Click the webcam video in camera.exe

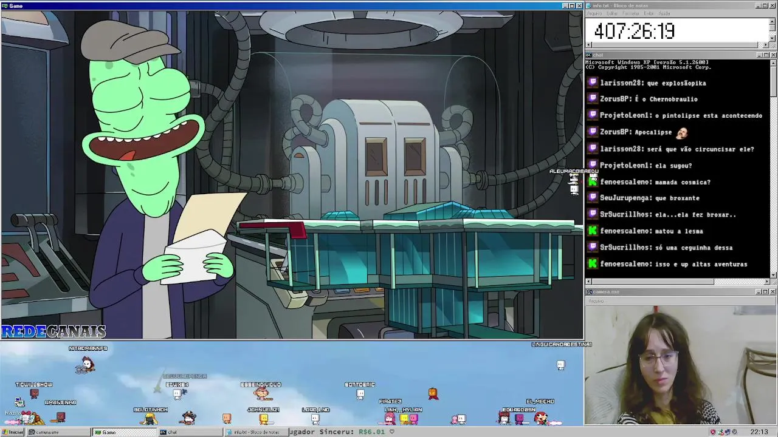coord(681,364)
